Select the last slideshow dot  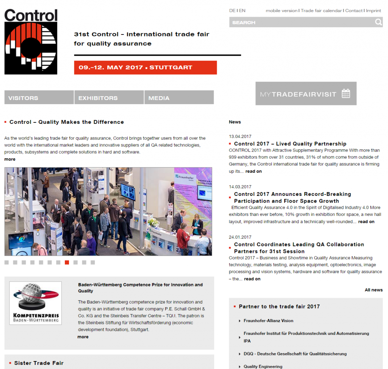point(93,262)
